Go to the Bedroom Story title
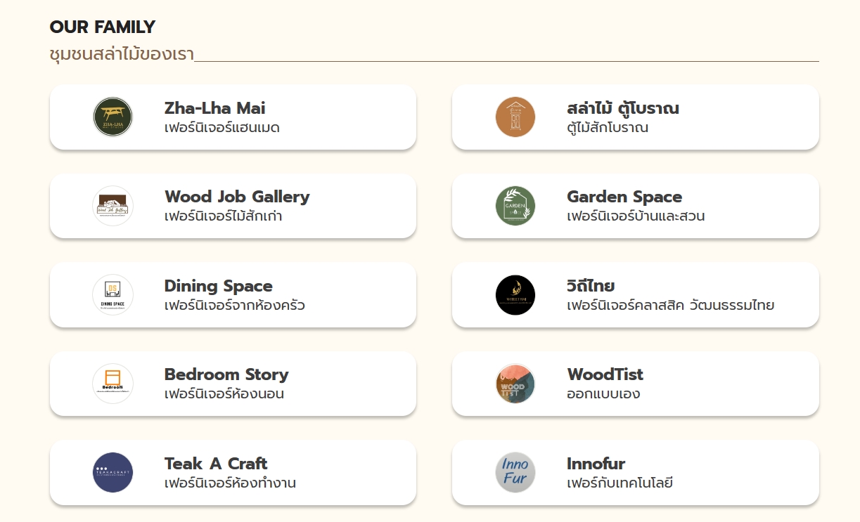 tap(226, 374)
